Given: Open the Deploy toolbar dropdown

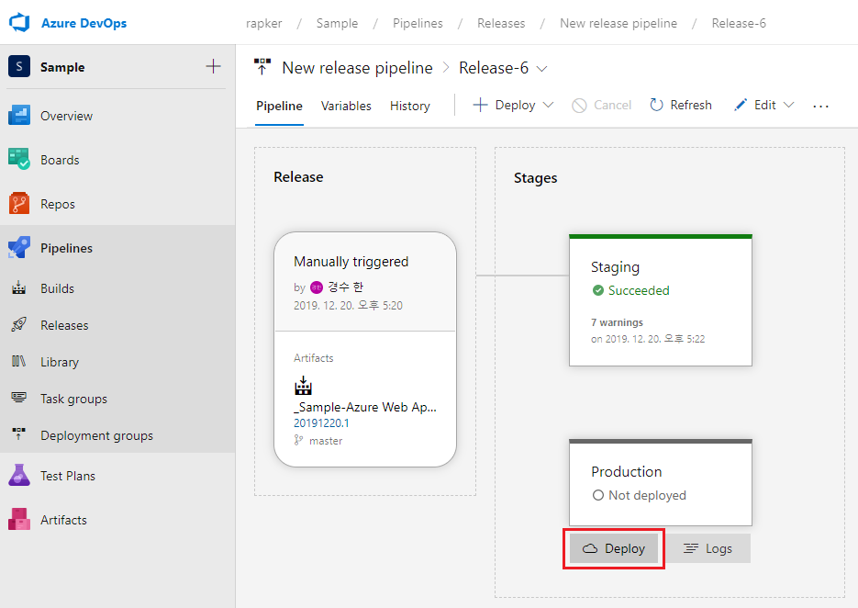Looking at the screenshot, I should (x=513, y=105).
